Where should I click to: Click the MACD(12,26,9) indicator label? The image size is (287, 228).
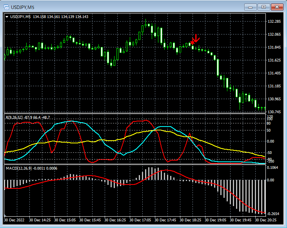pos(19,168)
